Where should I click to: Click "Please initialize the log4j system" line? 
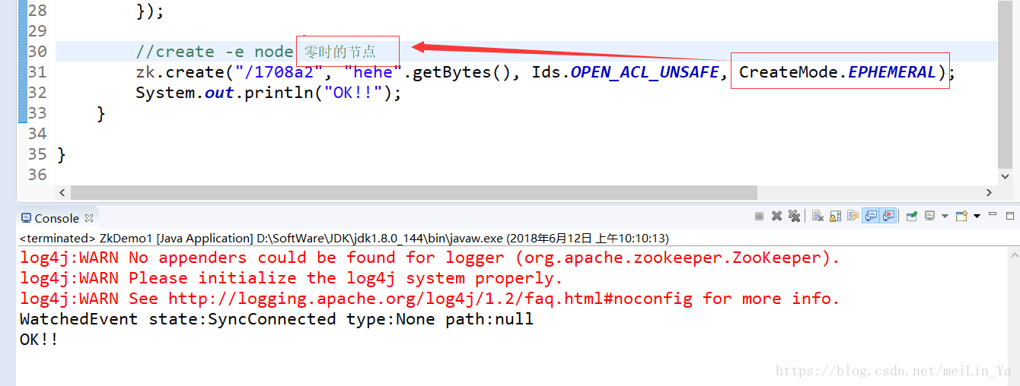pyautogui.click(x=292, y=278)
